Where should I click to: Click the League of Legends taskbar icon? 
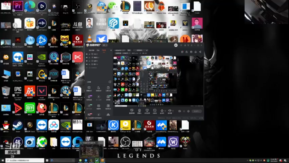[x=91, y=160]
